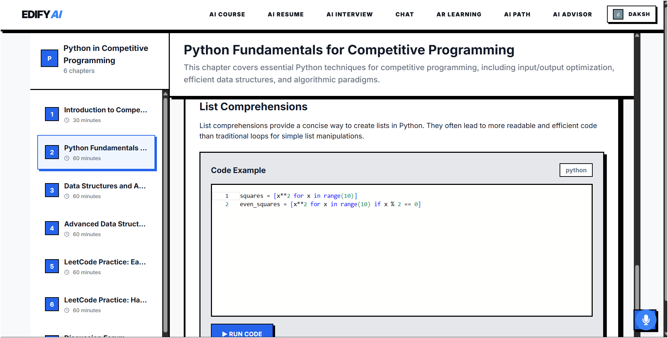Open the DAKSH profile button
The image size is (668, 338).
point(631,14)
